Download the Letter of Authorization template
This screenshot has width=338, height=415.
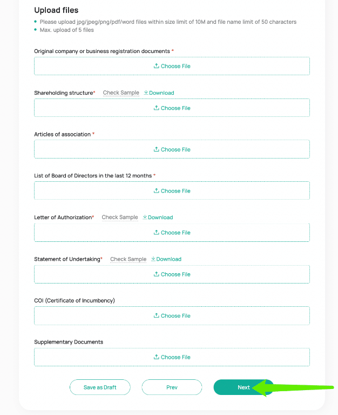158,218
